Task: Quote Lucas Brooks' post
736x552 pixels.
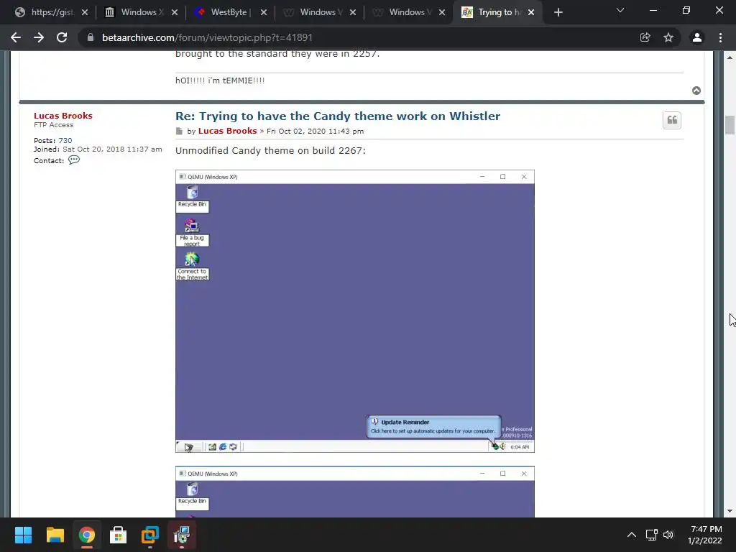Action: [672, 120]
